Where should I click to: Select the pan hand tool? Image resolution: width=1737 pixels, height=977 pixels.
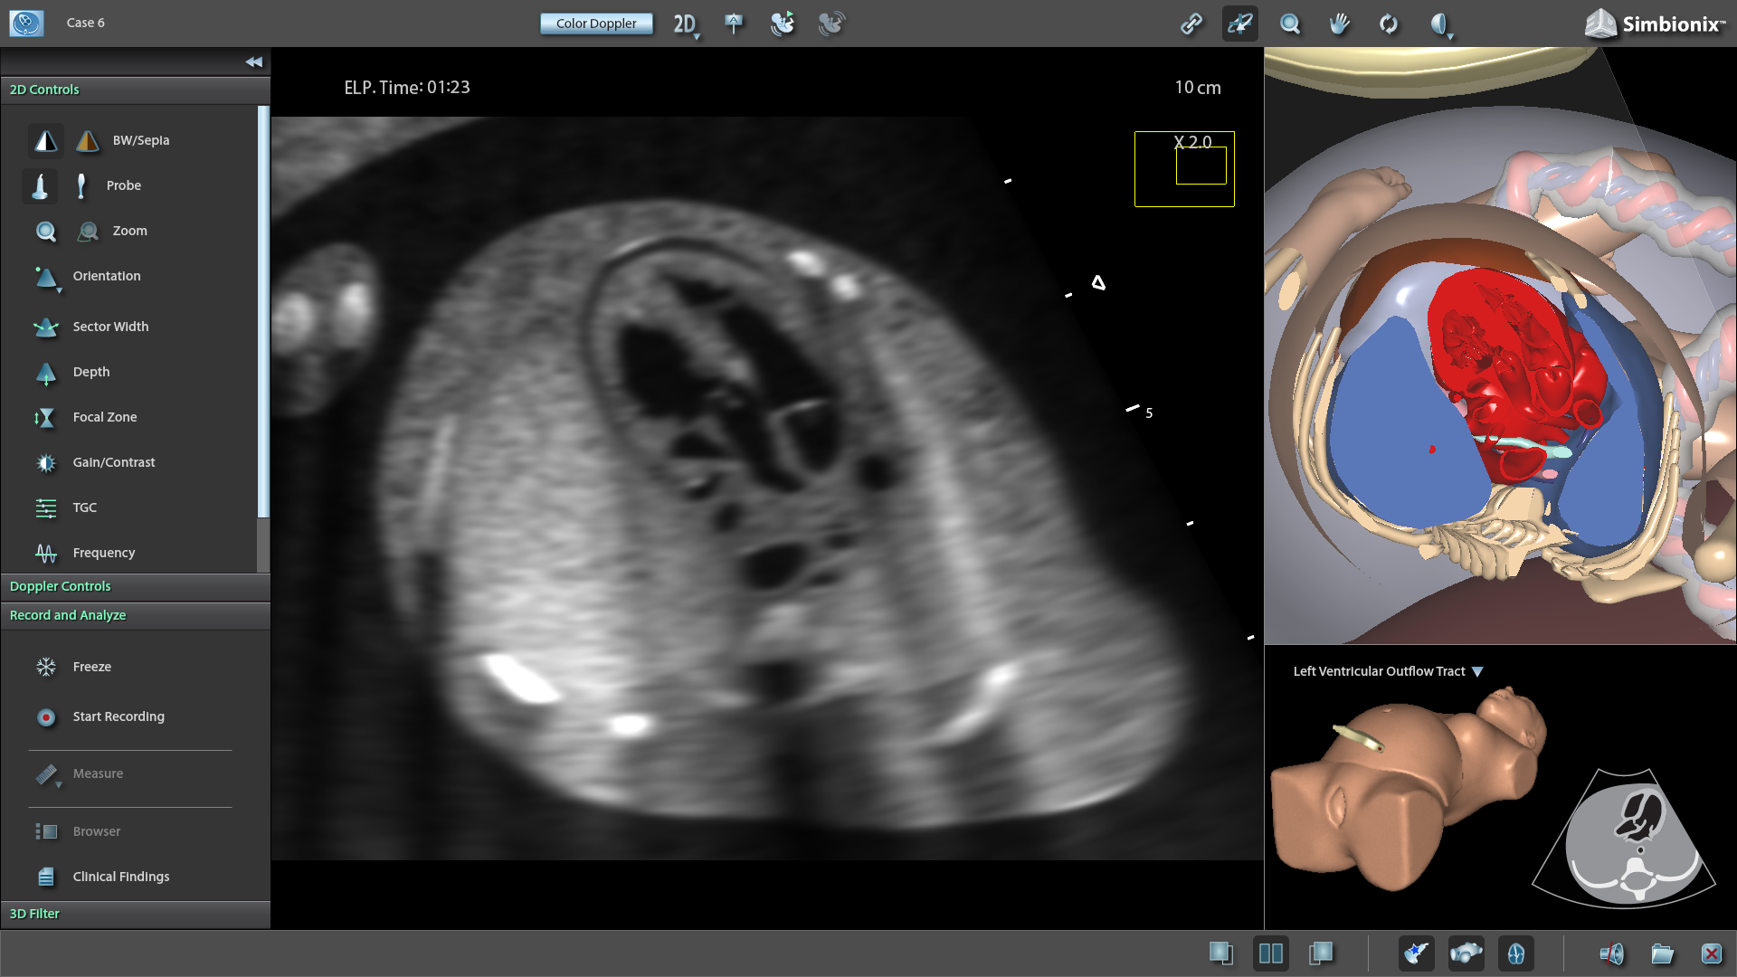tap(1339, 24)
